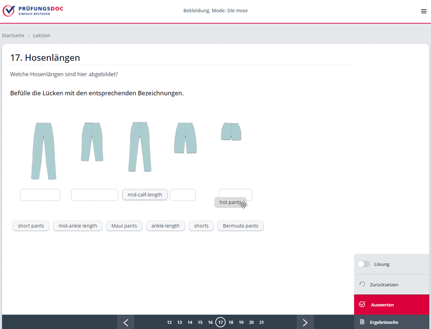Jump to question 12
This screenshot has height=329, width=431.
(169, 322)
